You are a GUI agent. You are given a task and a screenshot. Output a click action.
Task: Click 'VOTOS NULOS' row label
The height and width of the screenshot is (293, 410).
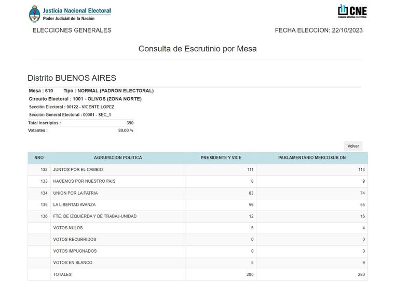[x=68, y=228]
